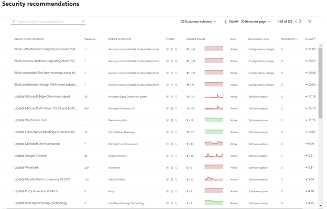Click lightbulb icon for Block executable files row
Image resolution: width=327 pixels, height=209 pixels.
tap(176, 73)
